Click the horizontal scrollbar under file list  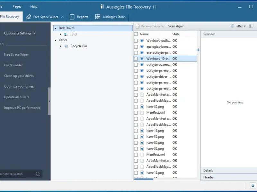(x=143, y=179)
